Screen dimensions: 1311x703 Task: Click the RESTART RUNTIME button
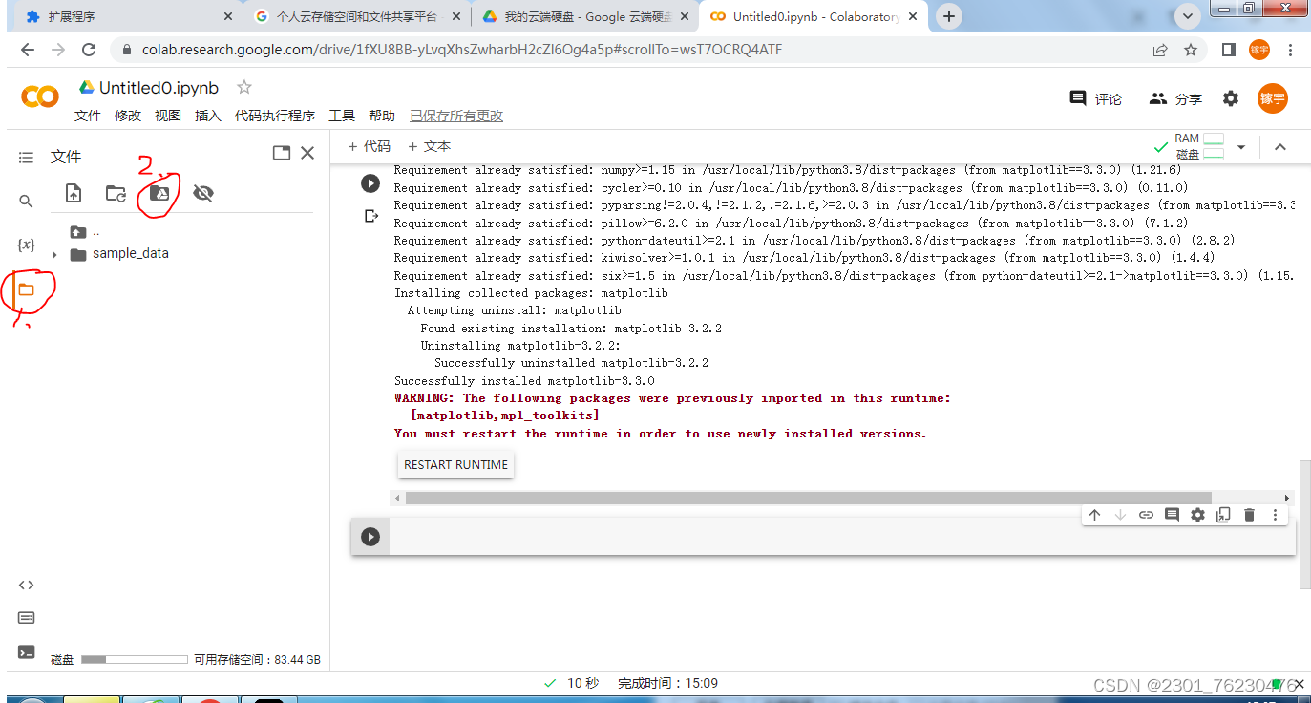[455, 464]
